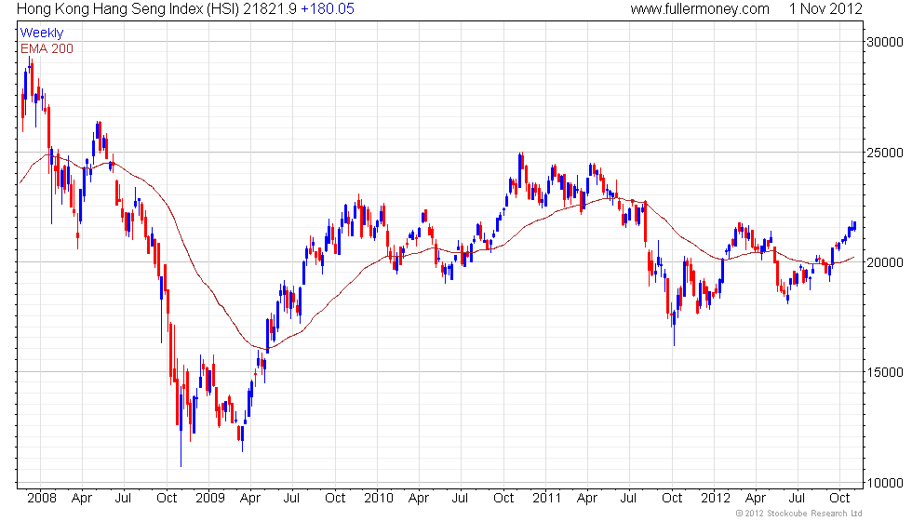Click 'Oct' label right before 2011
912x521 pixels.
tap(503, 498)
